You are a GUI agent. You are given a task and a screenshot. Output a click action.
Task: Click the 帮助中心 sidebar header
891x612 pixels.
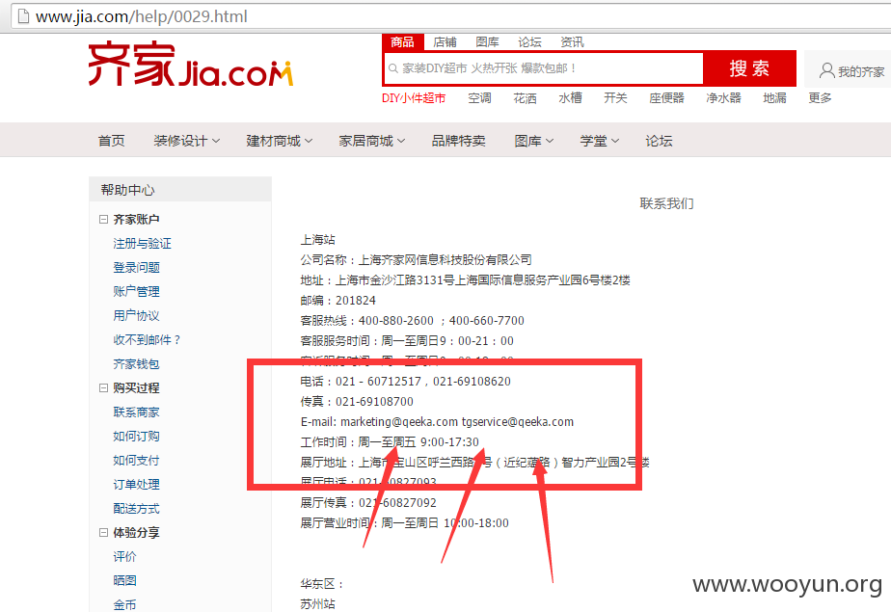click(x=180, y=190)
